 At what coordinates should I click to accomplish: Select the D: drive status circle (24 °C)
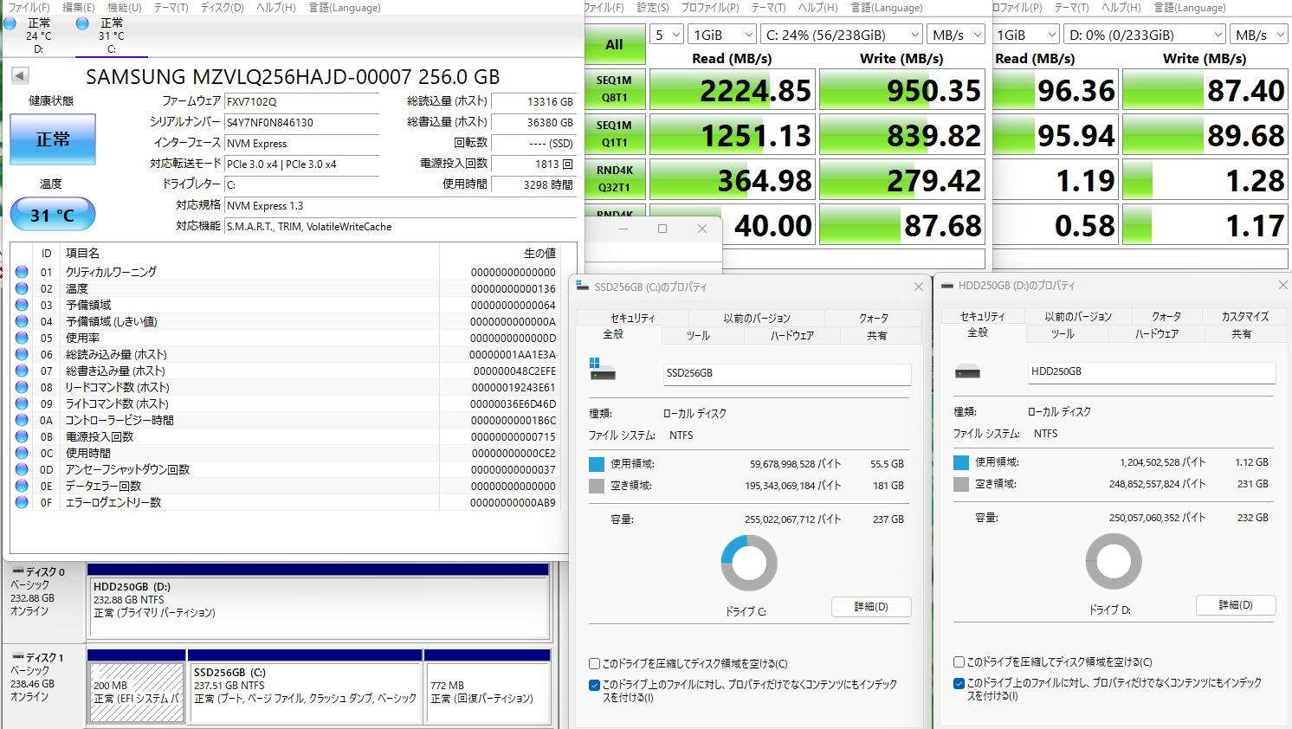click(x=10, y=23)
